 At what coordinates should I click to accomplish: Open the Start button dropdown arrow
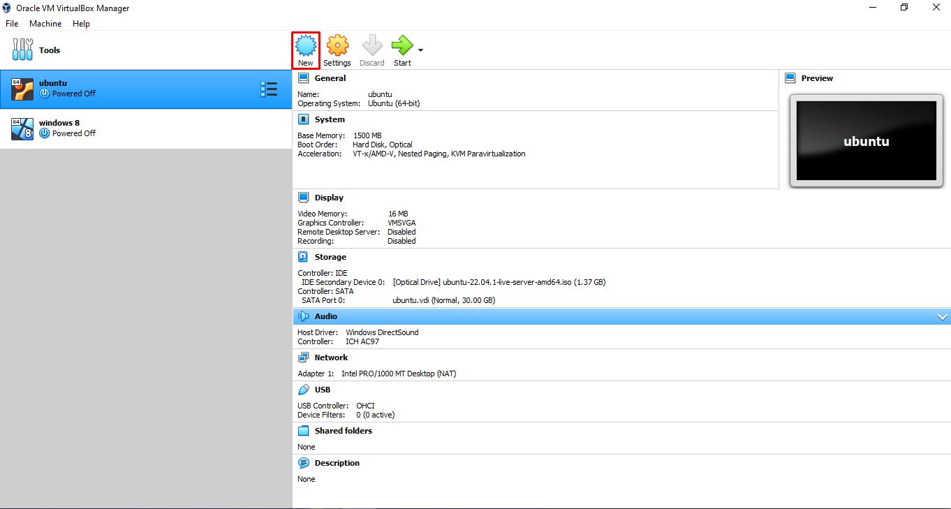[x=420, y=50]
